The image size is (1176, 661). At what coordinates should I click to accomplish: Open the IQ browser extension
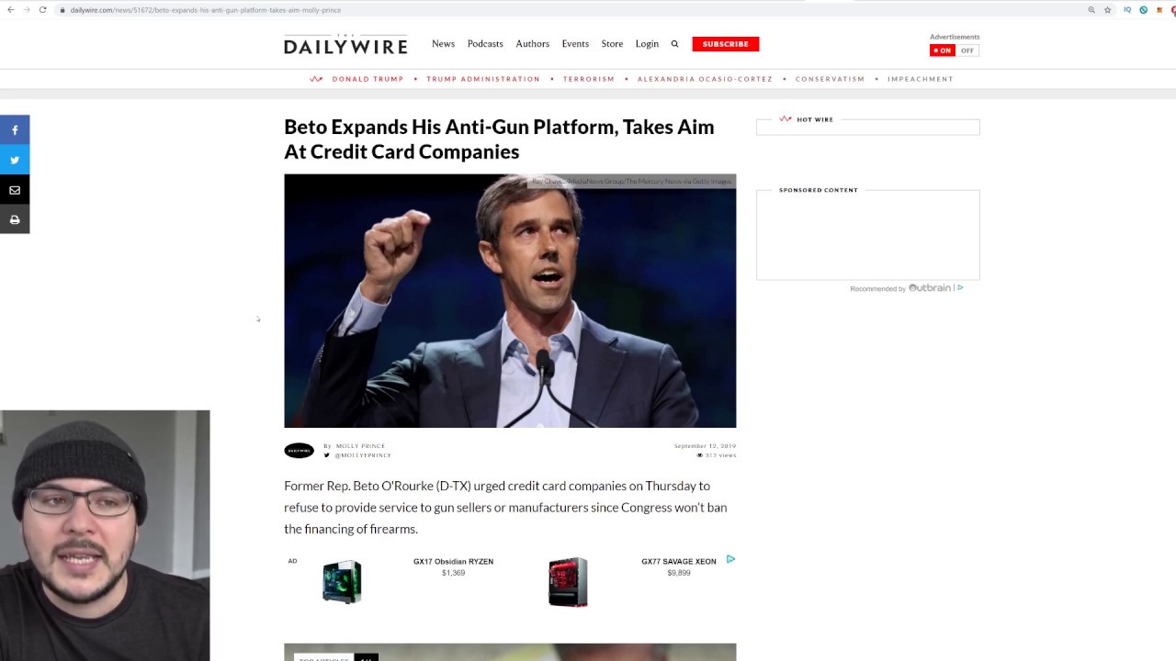tap(1127, 10)
